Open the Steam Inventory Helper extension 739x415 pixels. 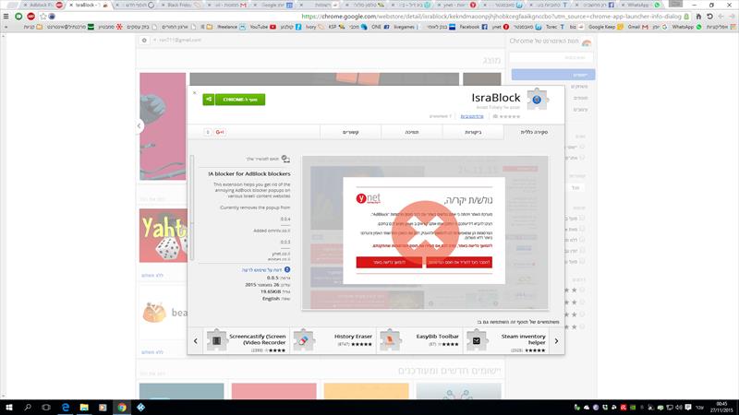click(x=505, y=341)
